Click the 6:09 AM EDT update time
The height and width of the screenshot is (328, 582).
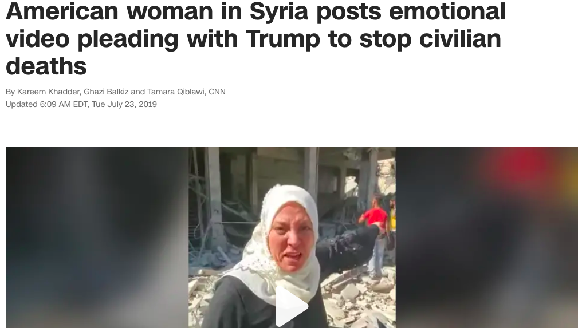(x=64, y=104)
